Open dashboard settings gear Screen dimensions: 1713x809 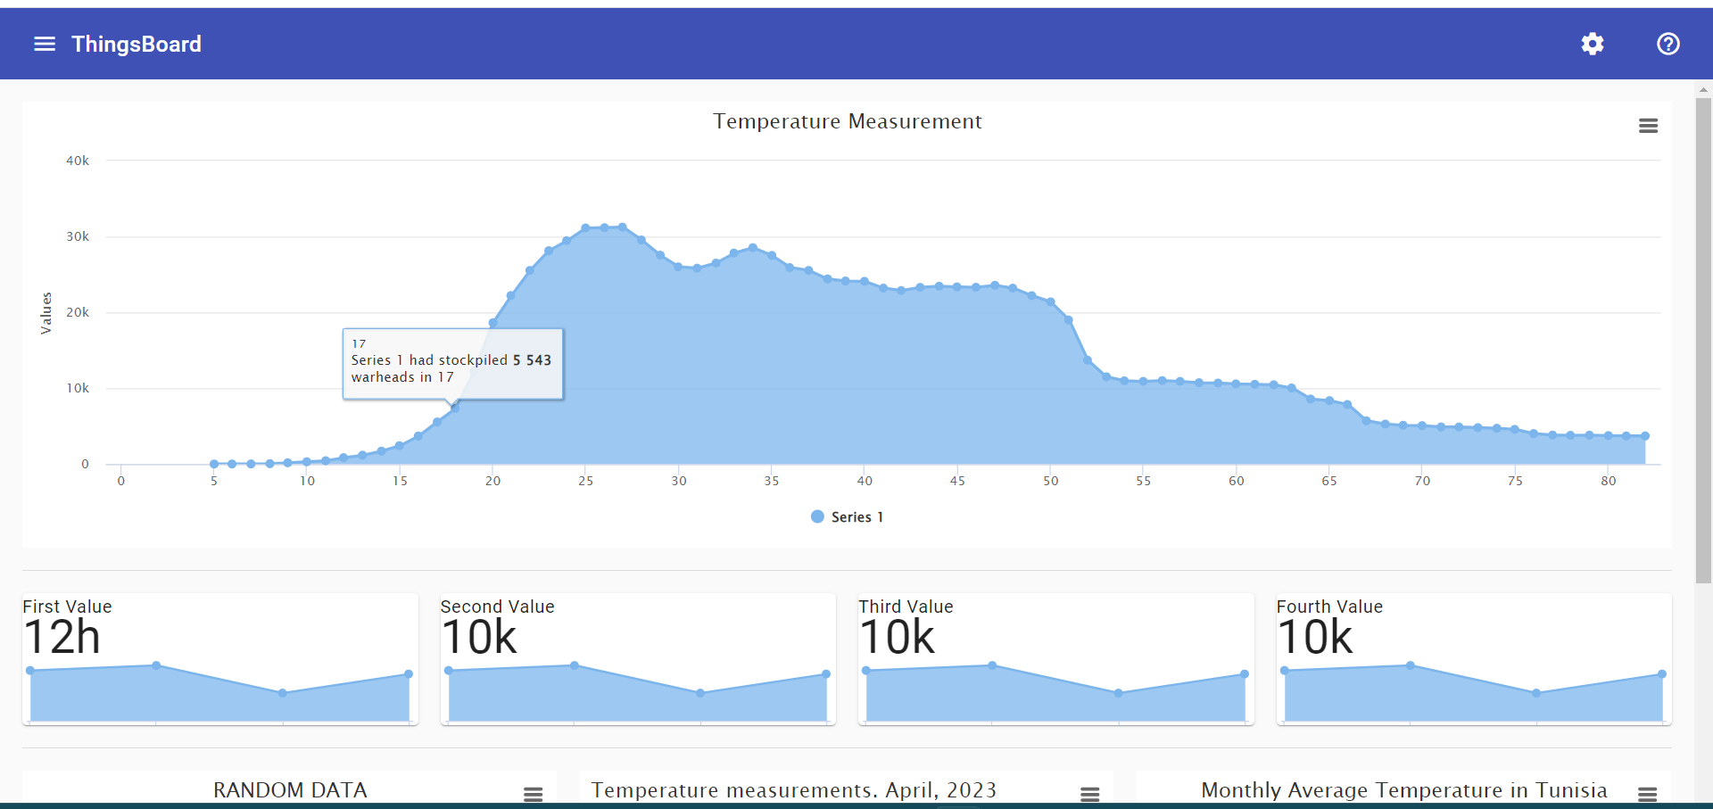[1592, 44]
